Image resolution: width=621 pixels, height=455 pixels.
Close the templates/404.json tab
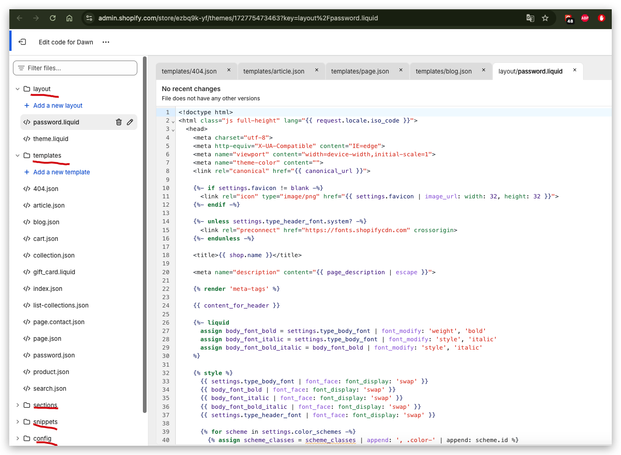coord(229,70)
